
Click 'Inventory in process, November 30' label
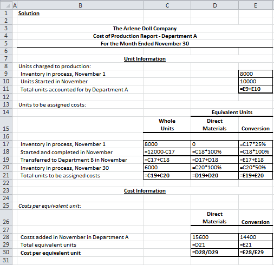point(65,168)
